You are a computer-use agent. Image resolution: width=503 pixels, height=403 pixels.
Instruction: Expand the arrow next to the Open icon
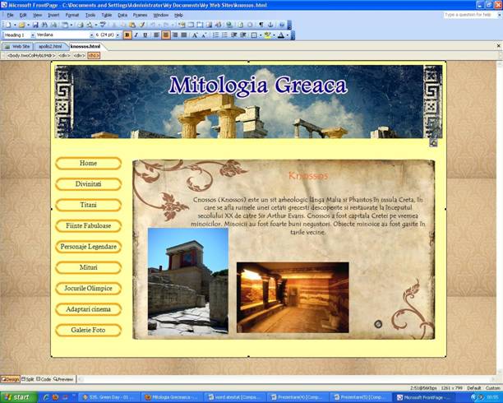(x=28, y=25)
